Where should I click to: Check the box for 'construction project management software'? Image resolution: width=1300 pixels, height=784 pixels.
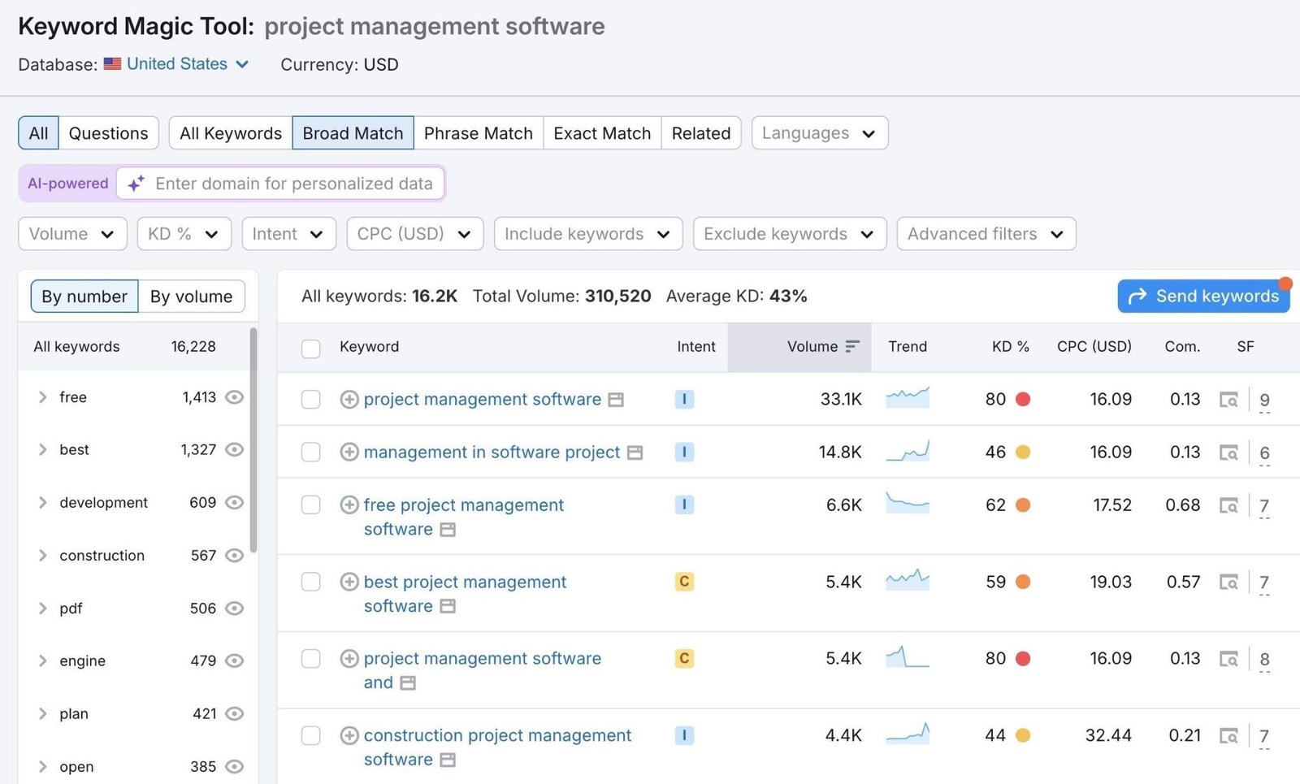[x=310, y=736]
